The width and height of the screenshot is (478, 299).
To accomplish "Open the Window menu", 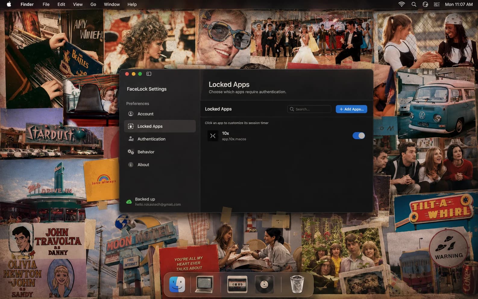I will (112, 4).
